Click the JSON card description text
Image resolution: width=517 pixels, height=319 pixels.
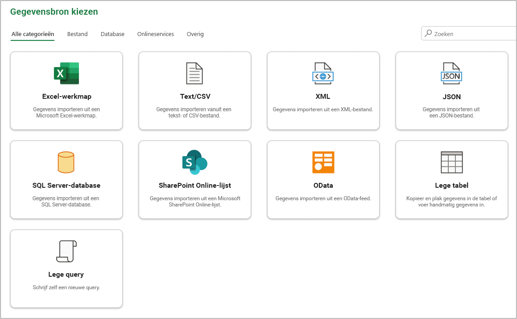(x=451, y=112)
